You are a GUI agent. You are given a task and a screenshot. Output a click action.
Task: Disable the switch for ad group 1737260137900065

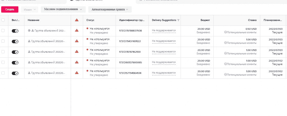(x=15, y=63)
